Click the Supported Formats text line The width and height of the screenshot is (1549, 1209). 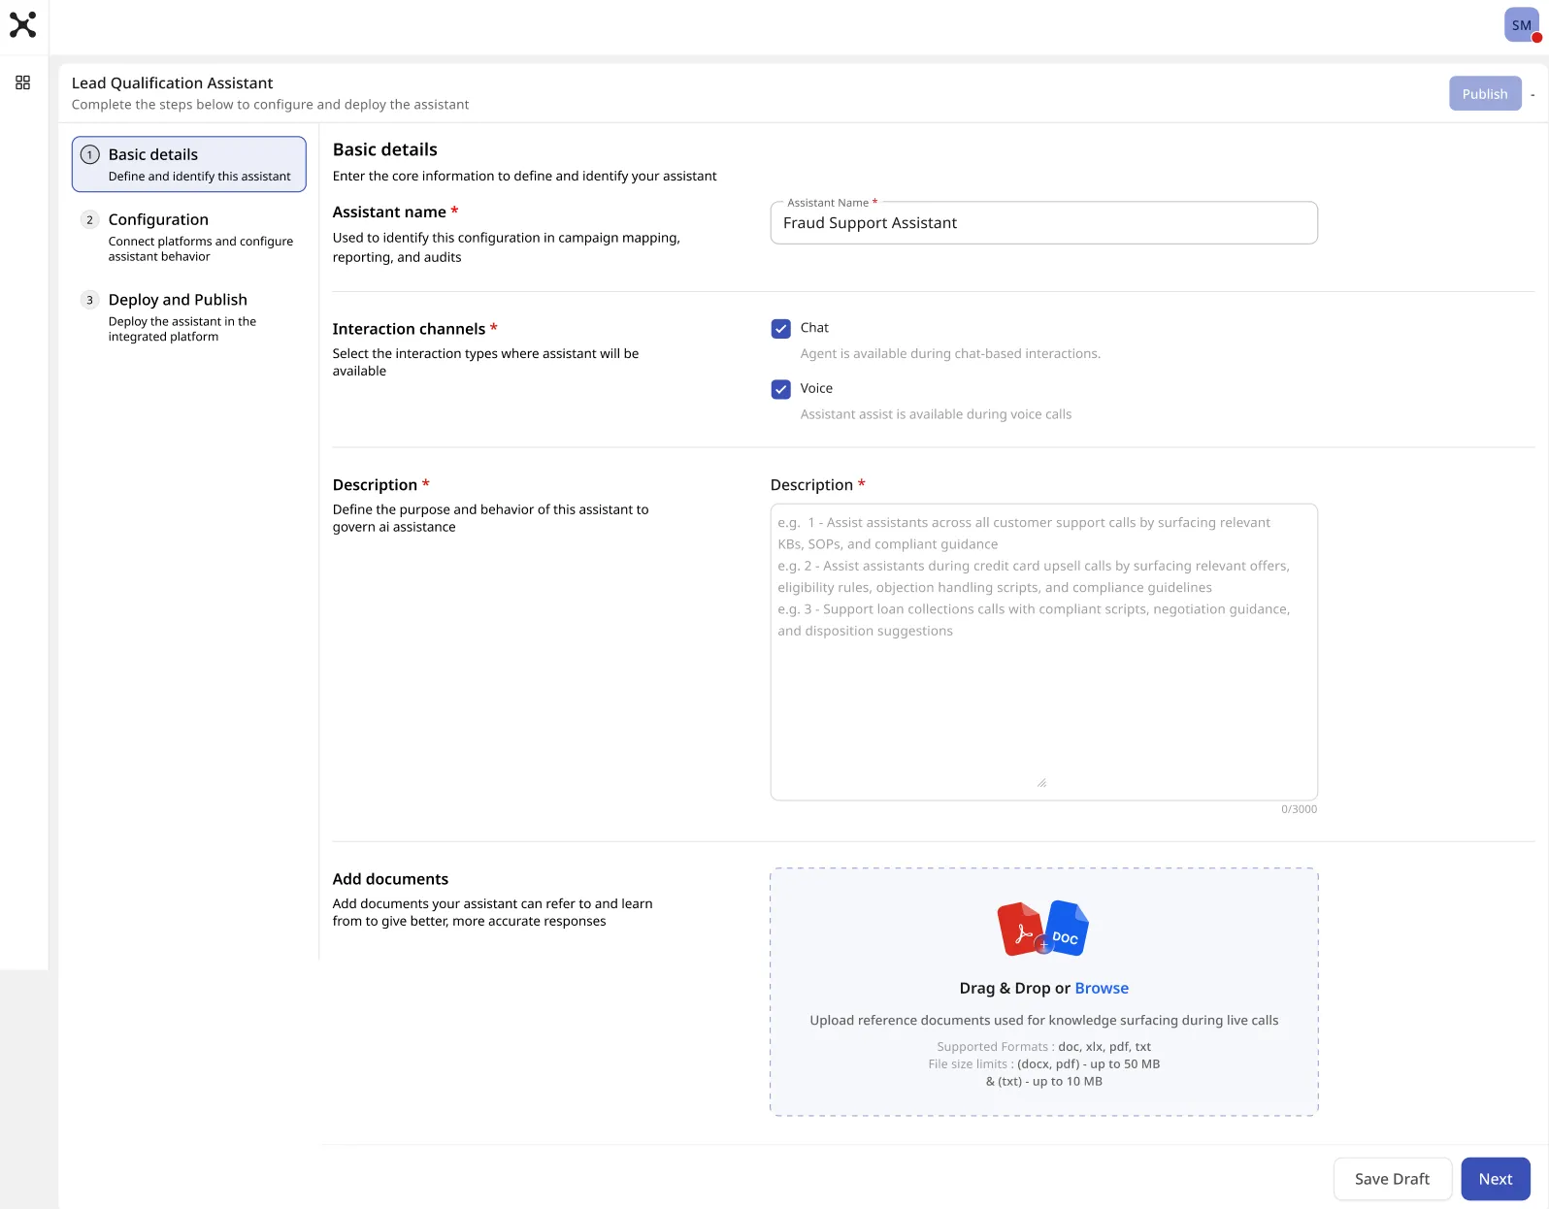coord(1043,1047)
